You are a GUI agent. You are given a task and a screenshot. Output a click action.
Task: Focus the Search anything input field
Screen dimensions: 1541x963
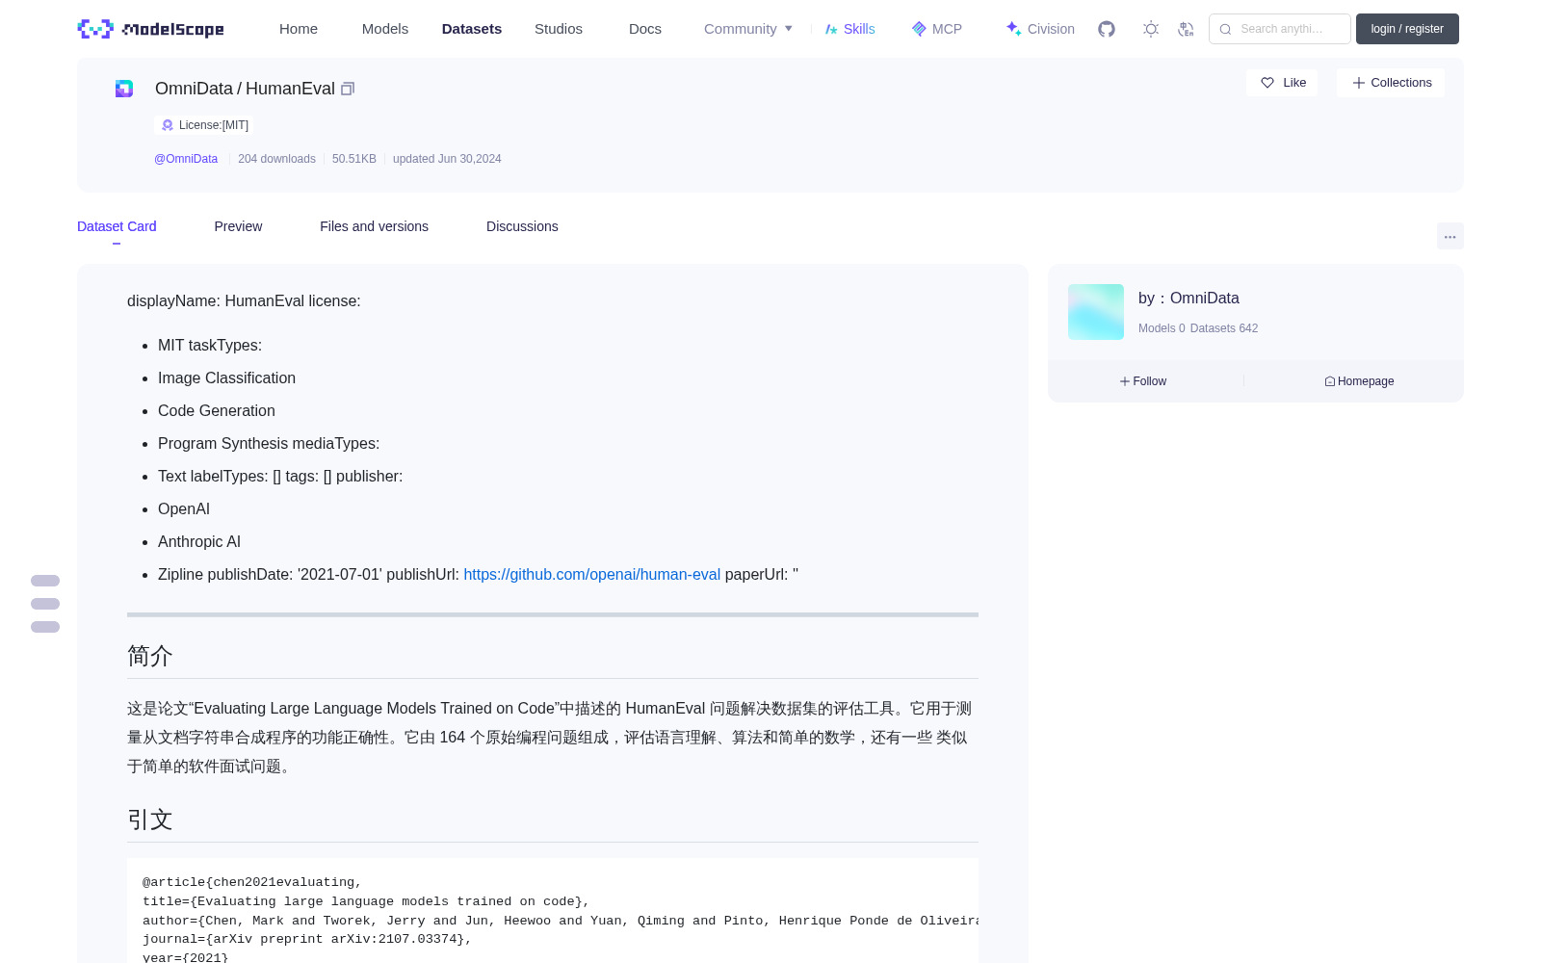(x=1280, y=29)
